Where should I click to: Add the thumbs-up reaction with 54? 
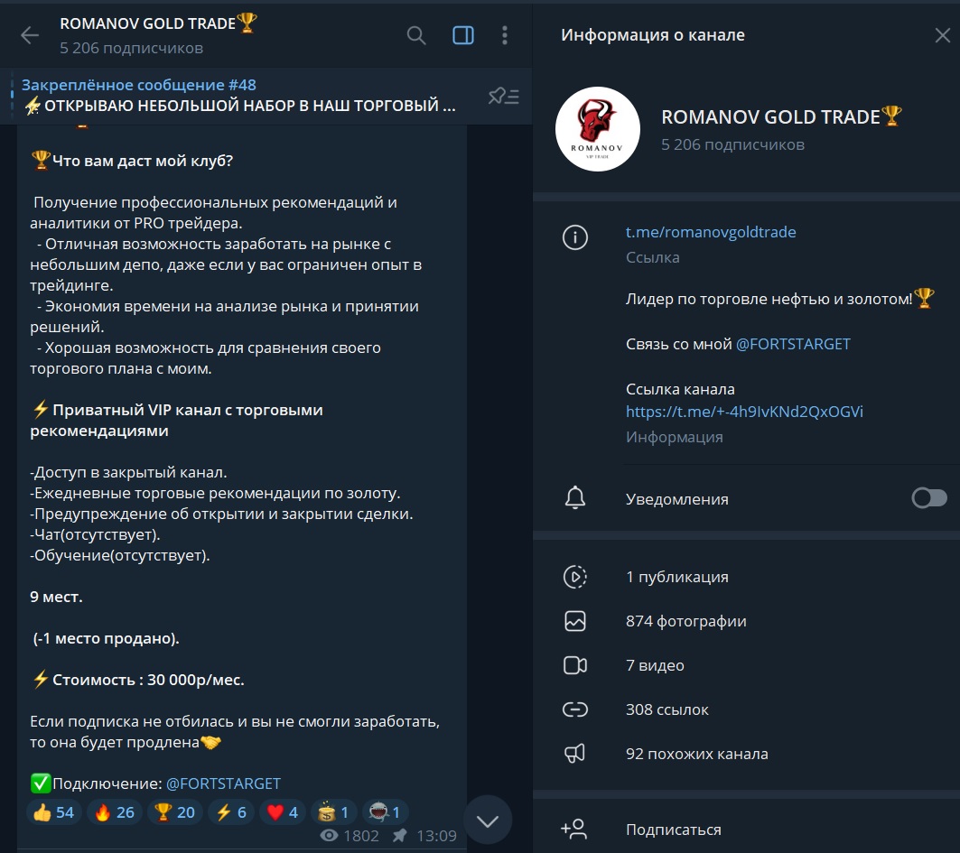54,812
